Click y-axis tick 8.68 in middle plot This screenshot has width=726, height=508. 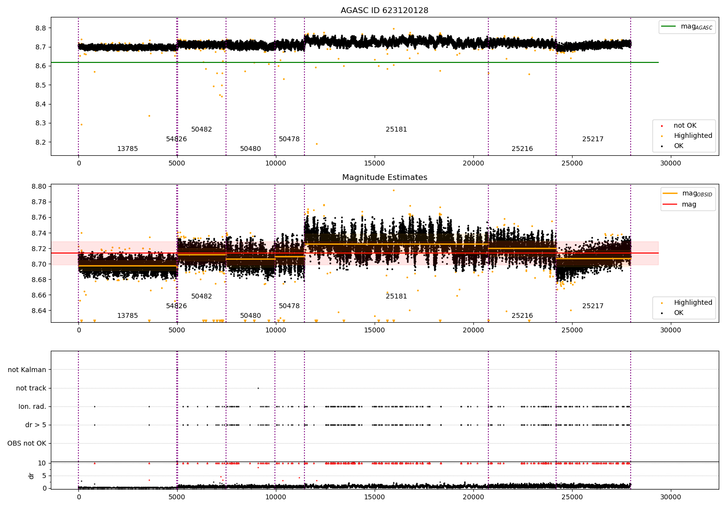tap(39, 280)
